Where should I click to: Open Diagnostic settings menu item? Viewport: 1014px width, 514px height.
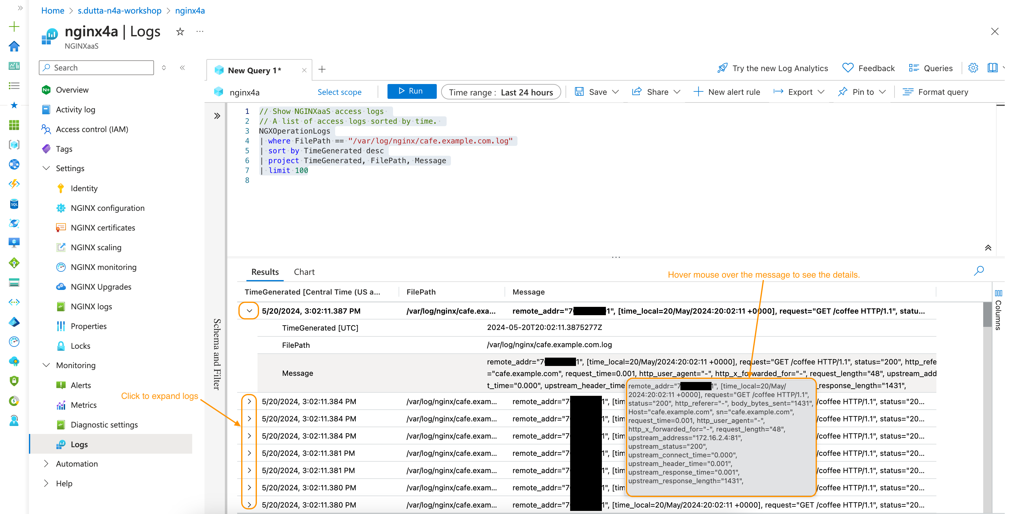point(104,425)
